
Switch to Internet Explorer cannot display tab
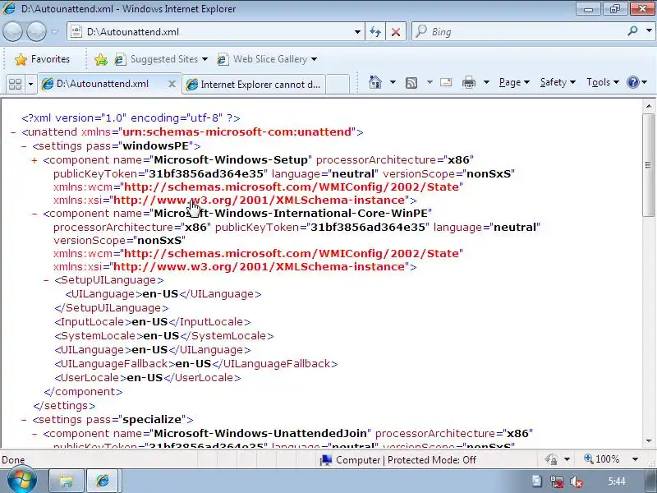[x=254, y=85]
